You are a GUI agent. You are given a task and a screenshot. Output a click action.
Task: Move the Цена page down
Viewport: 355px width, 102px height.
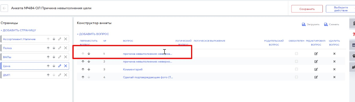[54, 66]
